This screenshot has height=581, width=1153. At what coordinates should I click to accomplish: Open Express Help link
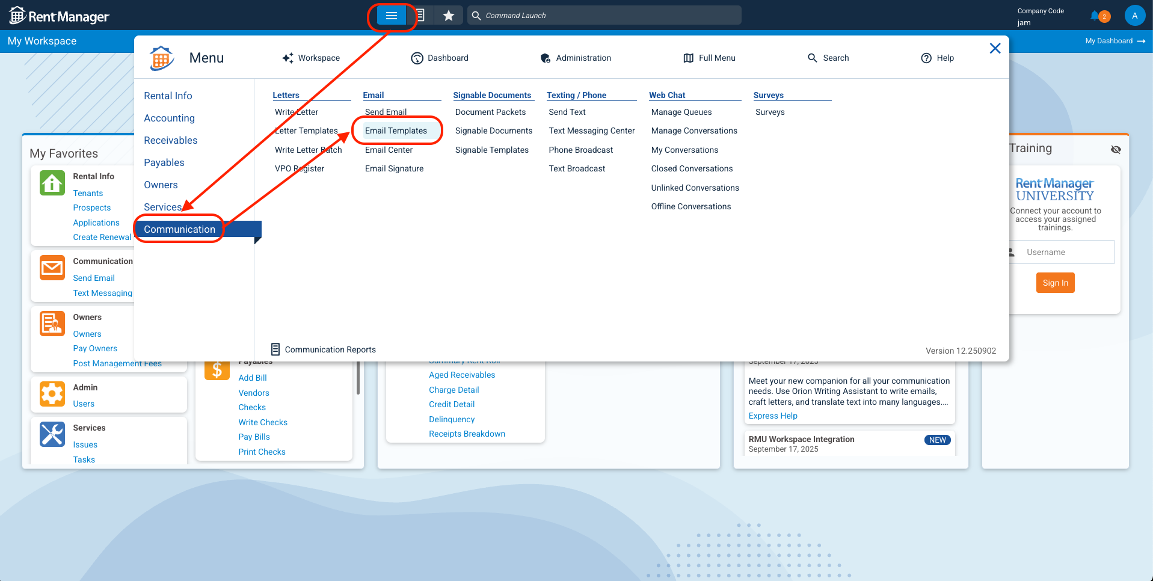tap(773, 416)
